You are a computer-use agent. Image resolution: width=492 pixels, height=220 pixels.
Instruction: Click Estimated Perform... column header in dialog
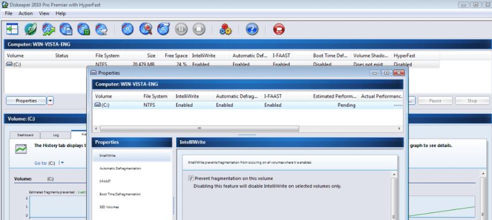[x=334, y=96]
